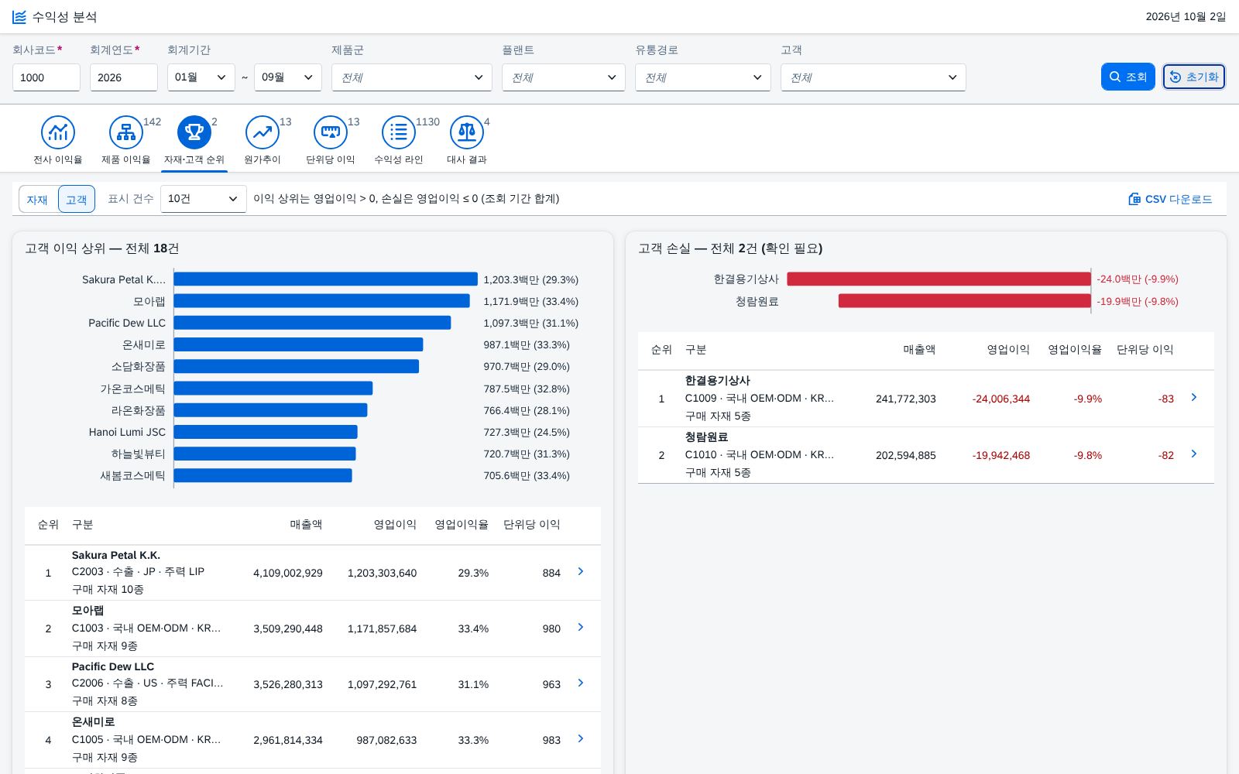Switch the segment toggle to 자재
This screenshot has width=1239, height=774.
point(37,199)
